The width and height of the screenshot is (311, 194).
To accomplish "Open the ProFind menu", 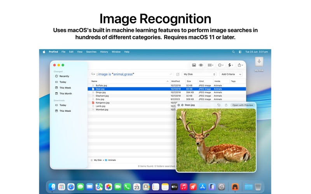I will (53, 52).
